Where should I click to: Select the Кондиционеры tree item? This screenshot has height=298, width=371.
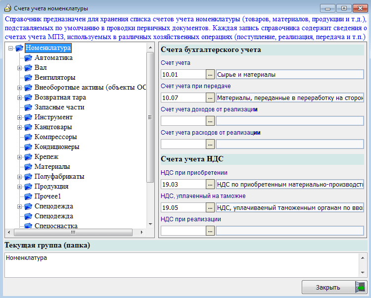pyautogui.click(x=57, y=147)
